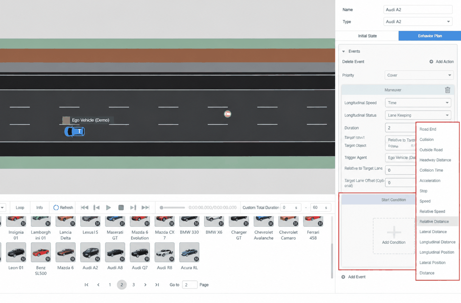Switch to the Initial State tab
This screenshot has width=461, height=303.
[x=367, y=36]
